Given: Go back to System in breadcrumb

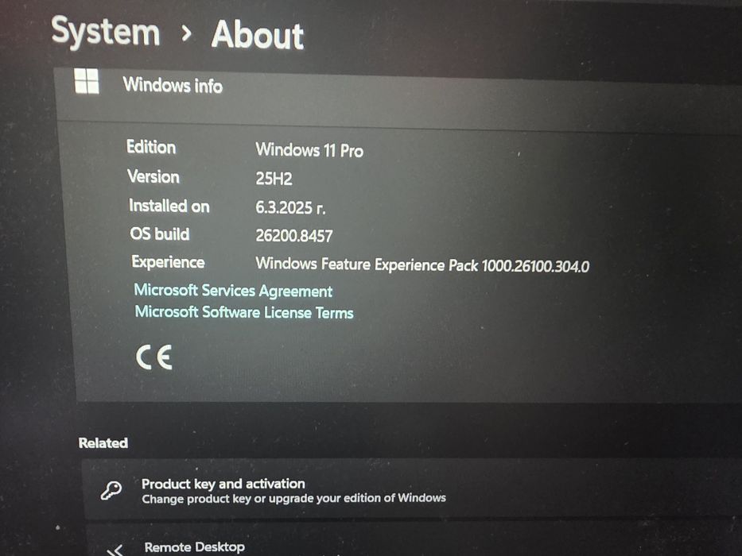Looking at the screenshot, I should point(106,32).
